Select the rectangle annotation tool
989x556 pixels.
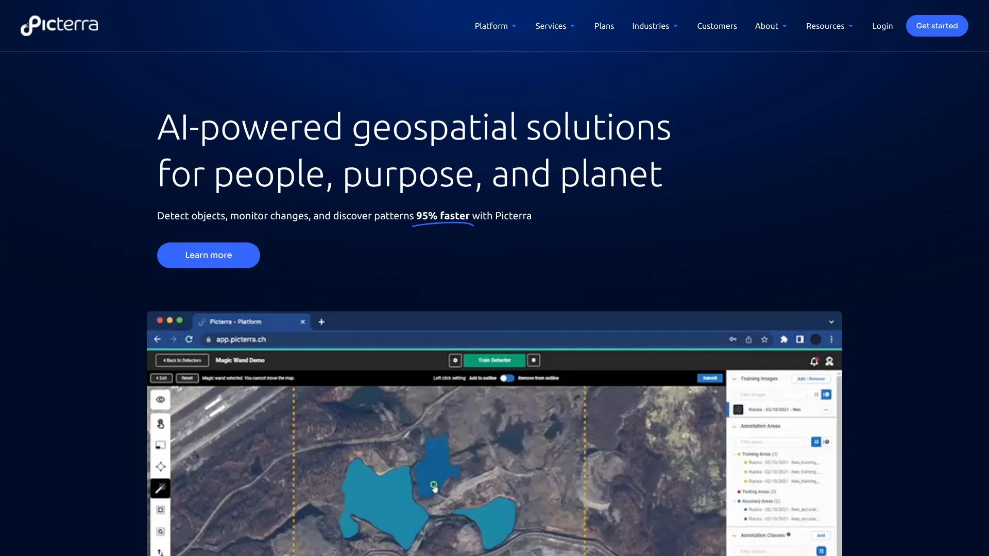coord(160,444)
